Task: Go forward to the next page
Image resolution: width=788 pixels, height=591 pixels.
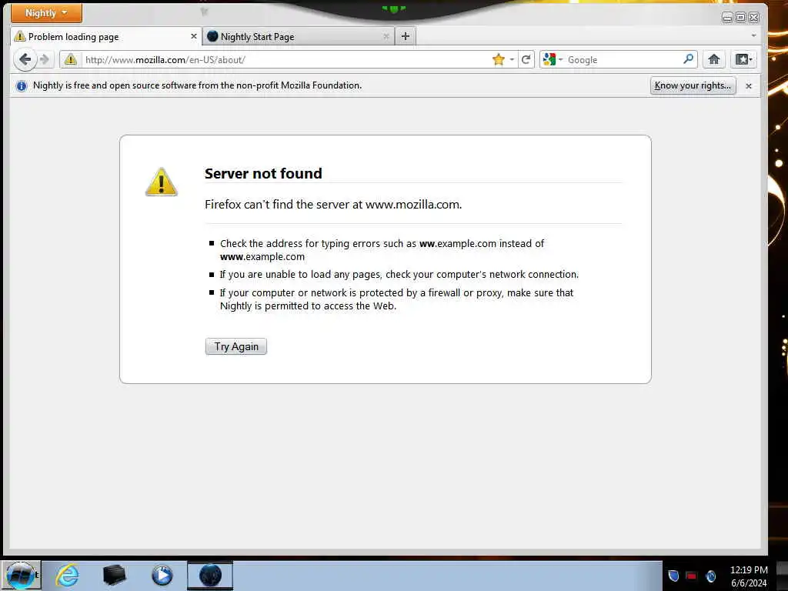Action: (x=45, y=60)
